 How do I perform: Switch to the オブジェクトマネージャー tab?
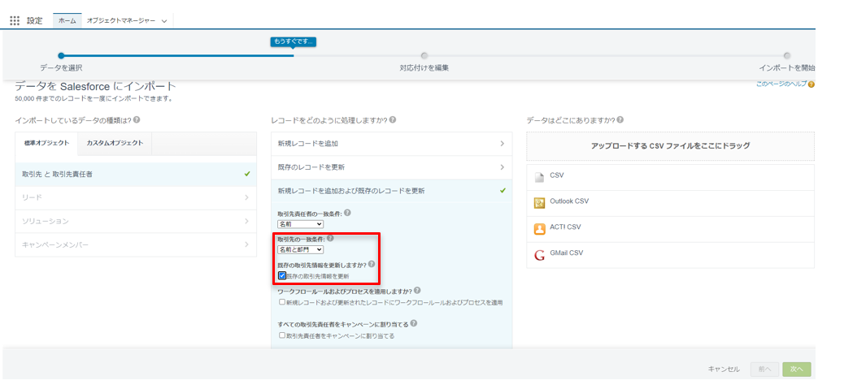pos(121,20)
